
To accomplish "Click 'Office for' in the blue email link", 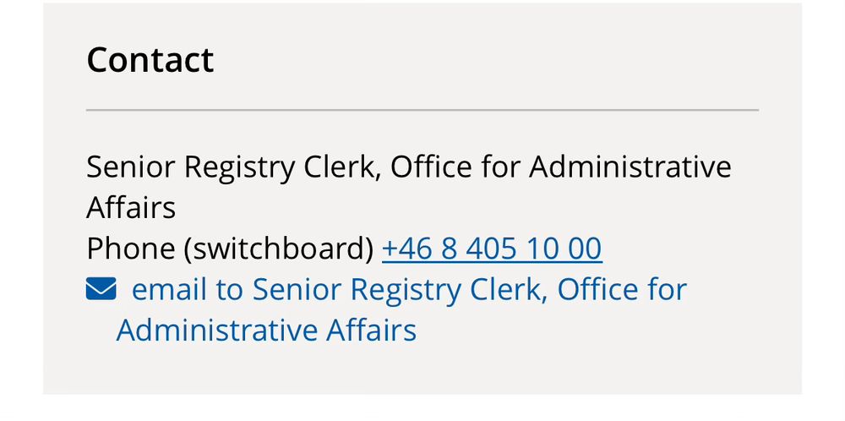I will click(x=622, y=289).
